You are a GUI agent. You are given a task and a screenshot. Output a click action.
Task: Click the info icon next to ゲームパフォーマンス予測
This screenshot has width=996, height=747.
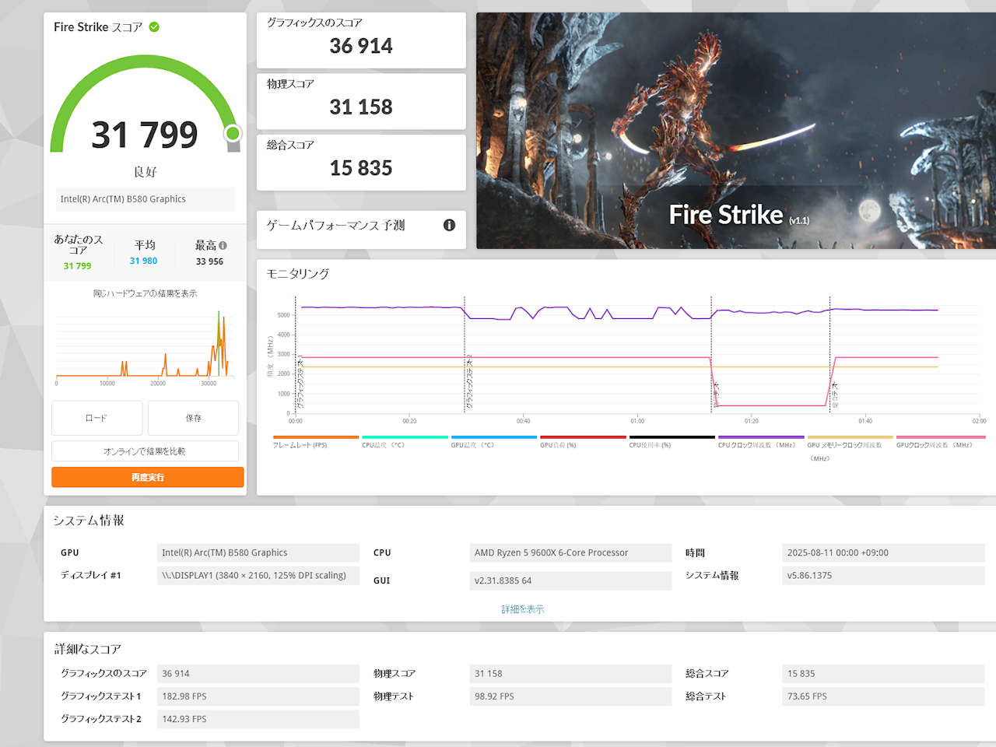click(x=449, y=225)
